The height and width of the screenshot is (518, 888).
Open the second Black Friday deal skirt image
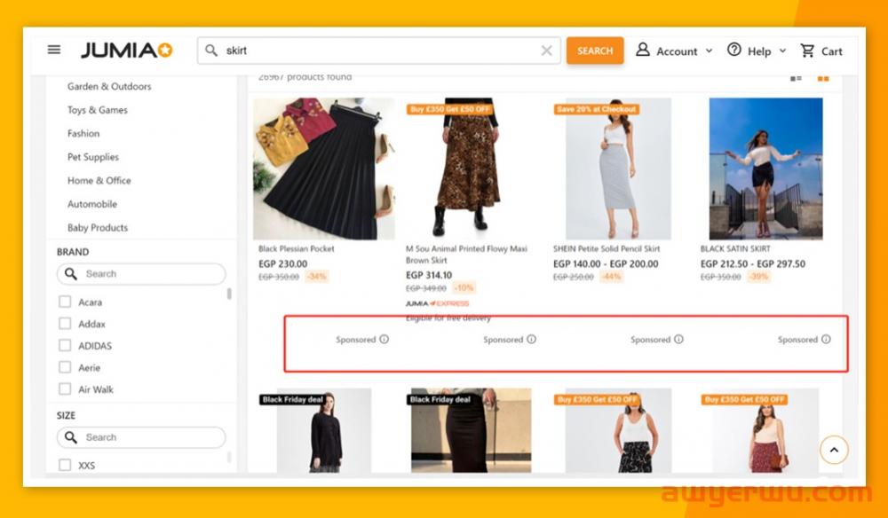[x=472, y=430]
